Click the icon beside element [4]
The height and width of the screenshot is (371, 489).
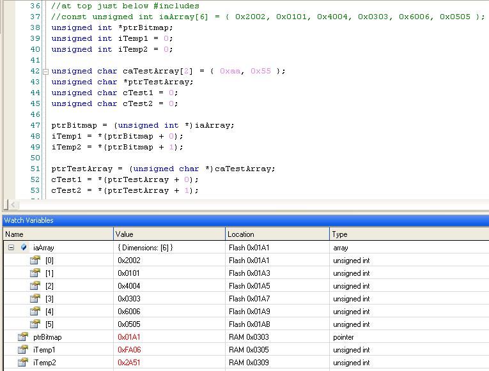click(x=35, y=311)
